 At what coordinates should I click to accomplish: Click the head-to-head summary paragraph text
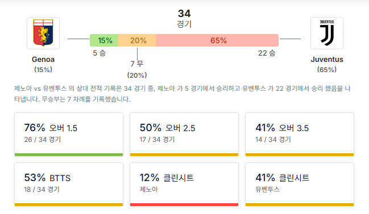click(183, 94)
